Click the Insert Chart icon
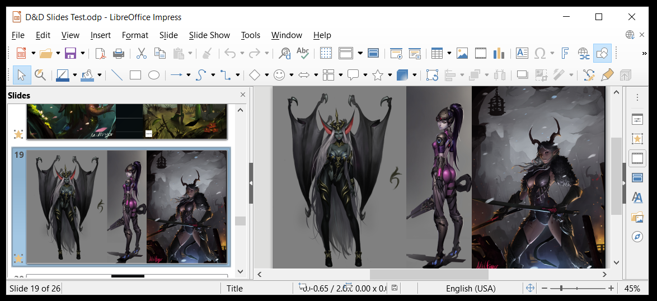 [499, 53]
